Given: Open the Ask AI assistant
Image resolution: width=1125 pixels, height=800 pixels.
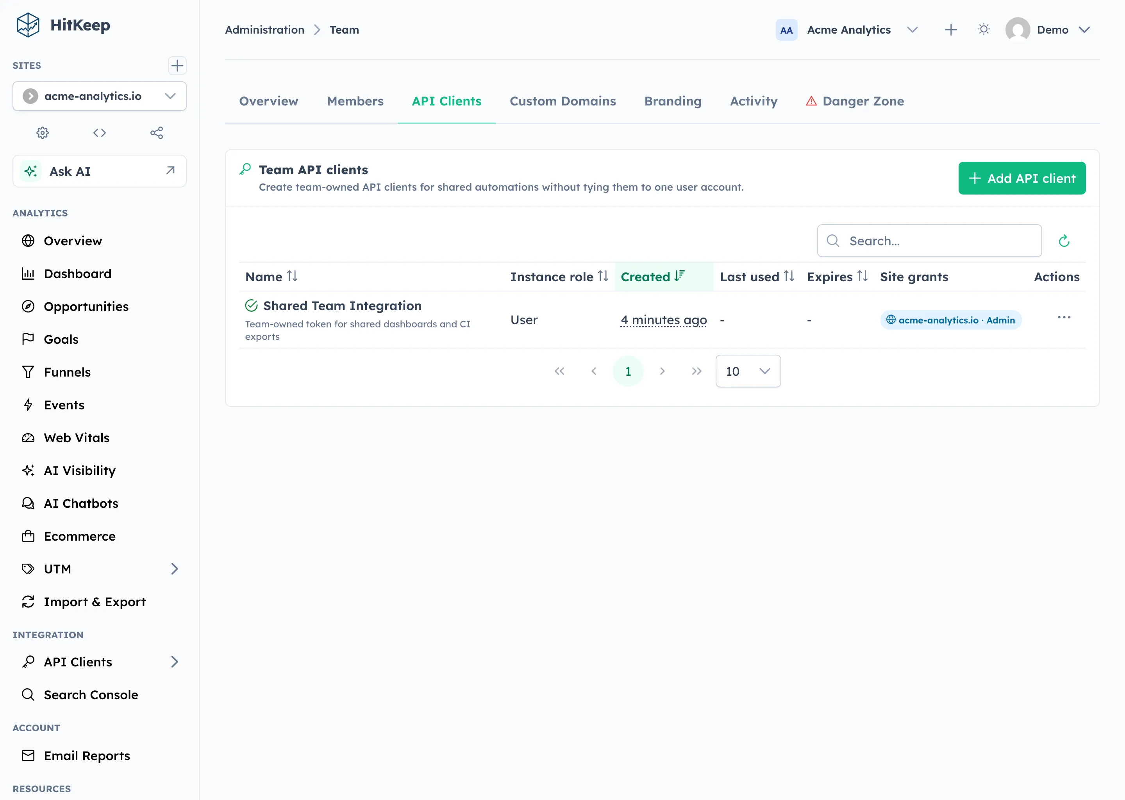Looking at the screenshot, I should coord(100,171).
